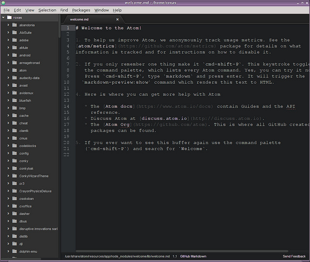
Task: Expand the .atom folder
Action: [x=8, y=70]
